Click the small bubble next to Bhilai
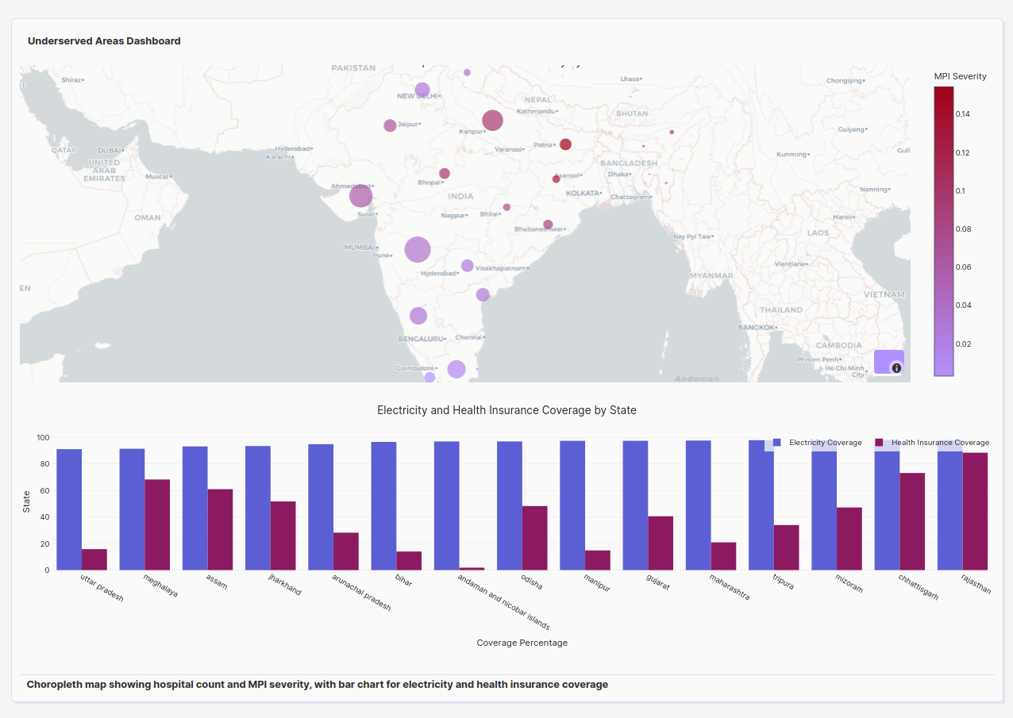The height and width of the screenshot is (718, 1013). (x=506, y=207)
